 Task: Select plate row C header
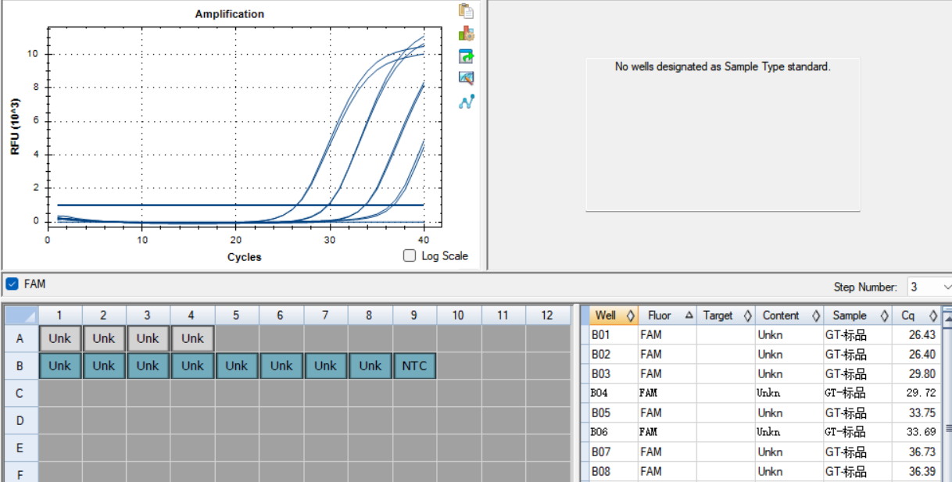20,394
